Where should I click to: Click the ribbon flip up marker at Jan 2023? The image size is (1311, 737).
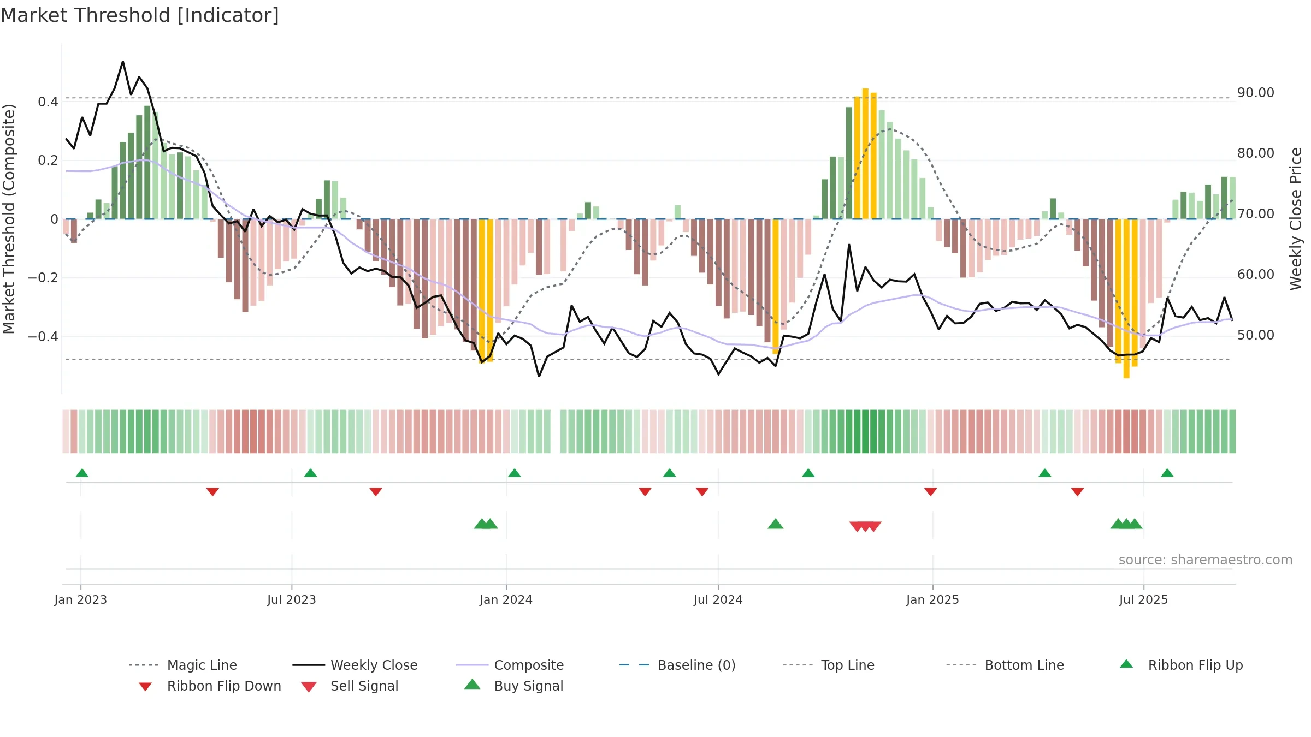click(x=82, y=473)
